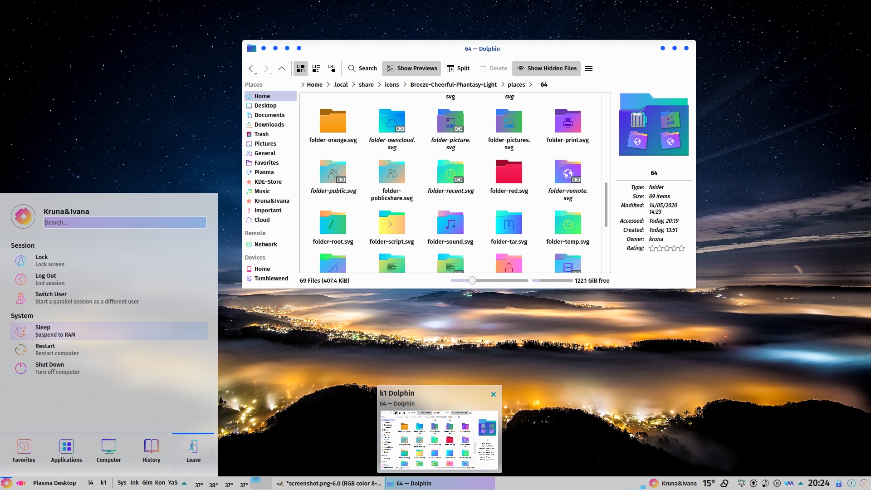871x490 pixels.
Task: Switch Dolphin to Details tree view mode
Action: (332, 69)
